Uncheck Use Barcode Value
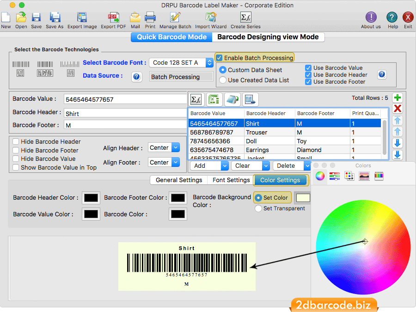This screenshot has width=416, height=312. coord(308,67)
